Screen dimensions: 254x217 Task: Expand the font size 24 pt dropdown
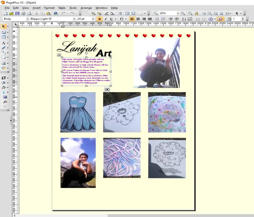[93, 19]
